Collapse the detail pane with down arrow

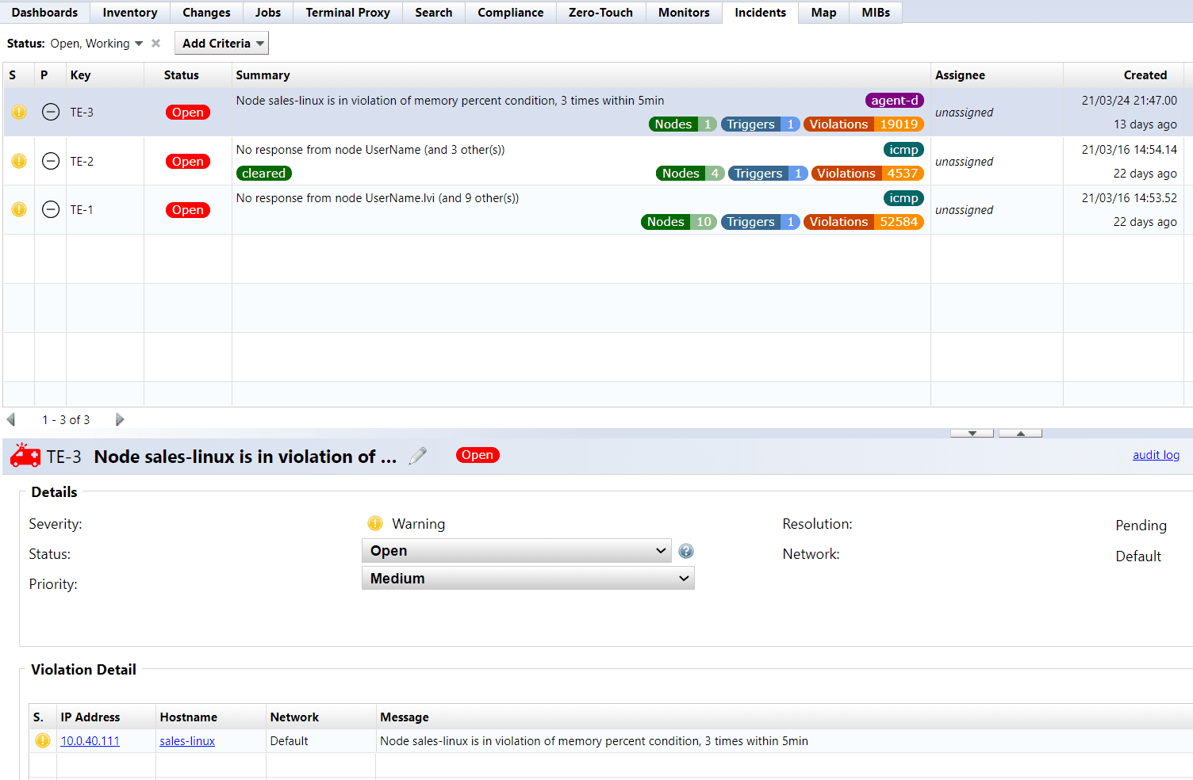point(972,434)
